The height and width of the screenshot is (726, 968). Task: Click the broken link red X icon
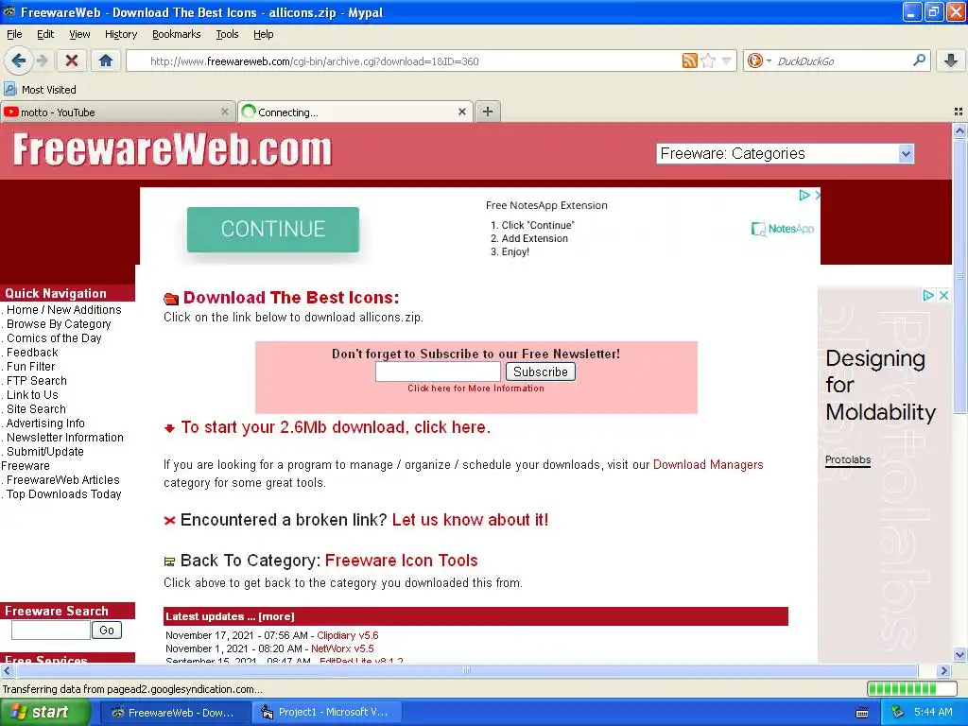tap(170, 521)
